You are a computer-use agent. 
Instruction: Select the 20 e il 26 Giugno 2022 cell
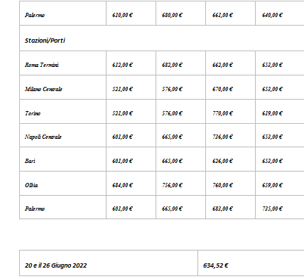point(56,265)
